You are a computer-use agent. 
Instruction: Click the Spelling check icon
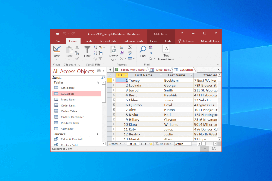pyautogui.click(x=130, y=53)
